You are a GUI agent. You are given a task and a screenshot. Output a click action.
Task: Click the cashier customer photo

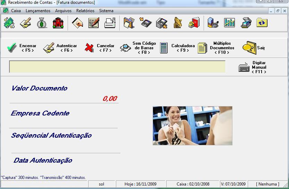[193, 126]
